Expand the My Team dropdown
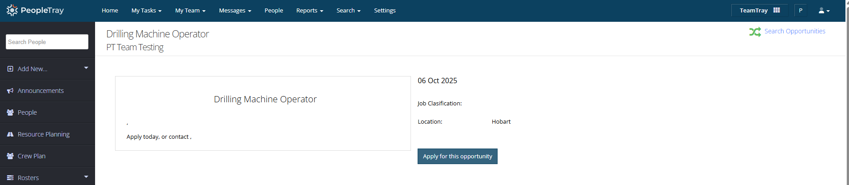Viewport: 849px width, 185px height. (x=190, y=11)
